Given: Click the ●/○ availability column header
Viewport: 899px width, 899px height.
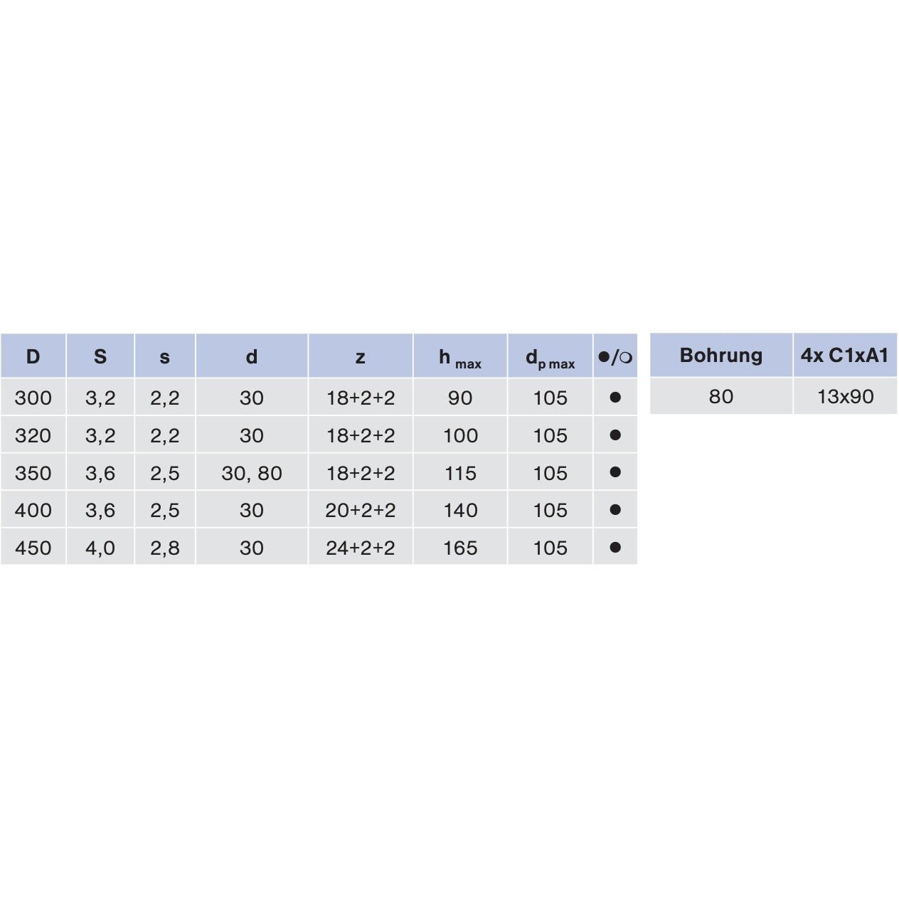Looking at the screenshot, I should coord(615,356).
